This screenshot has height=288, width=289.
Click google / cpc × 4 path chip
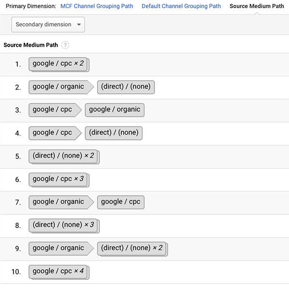[x=59, y=271]
